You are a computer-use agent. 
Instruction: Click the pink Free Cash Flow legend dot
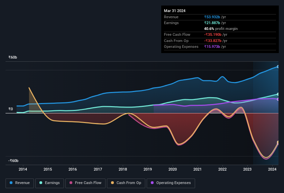[71, 183]
